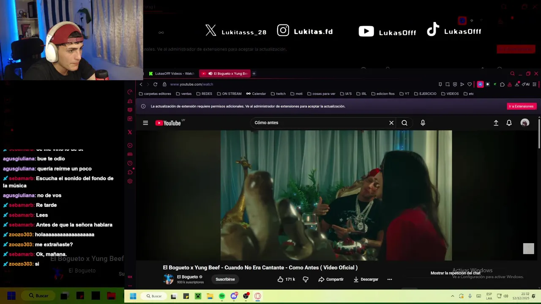Click the YouTube page vertical scrollbar

pyautogui.click(x=539, y=133)
